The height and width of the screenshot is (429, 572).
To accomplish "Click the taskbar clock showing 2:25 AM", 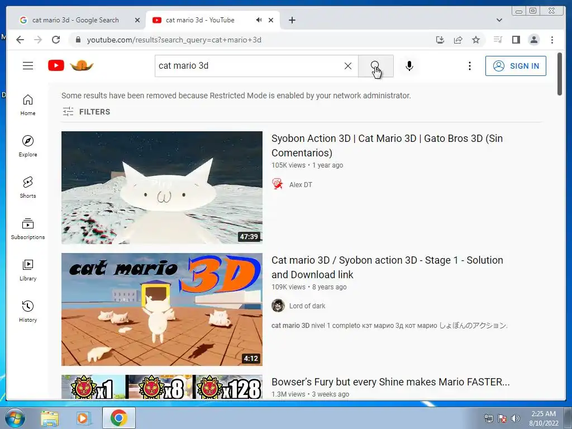I will [544, 418].
